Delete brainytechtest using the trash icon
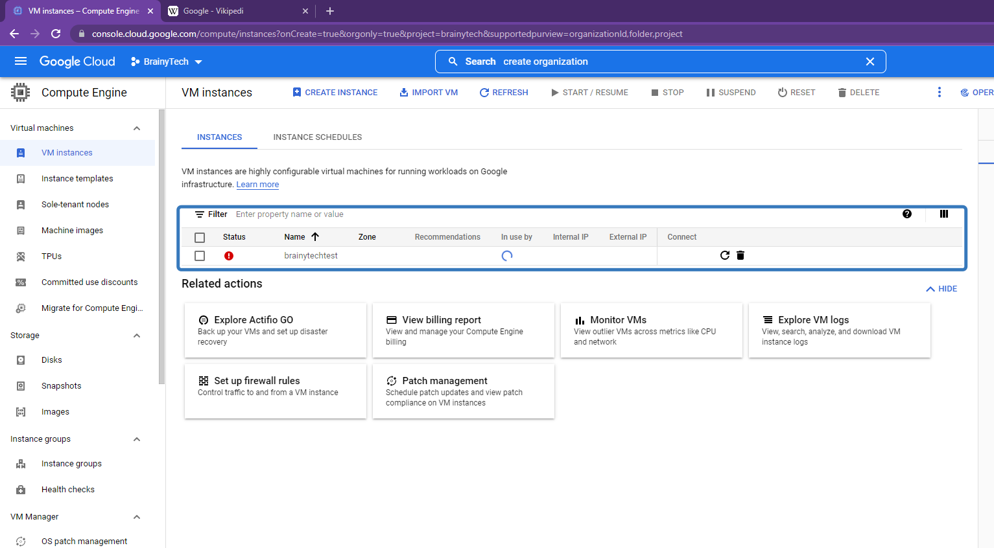 (740, 255)
